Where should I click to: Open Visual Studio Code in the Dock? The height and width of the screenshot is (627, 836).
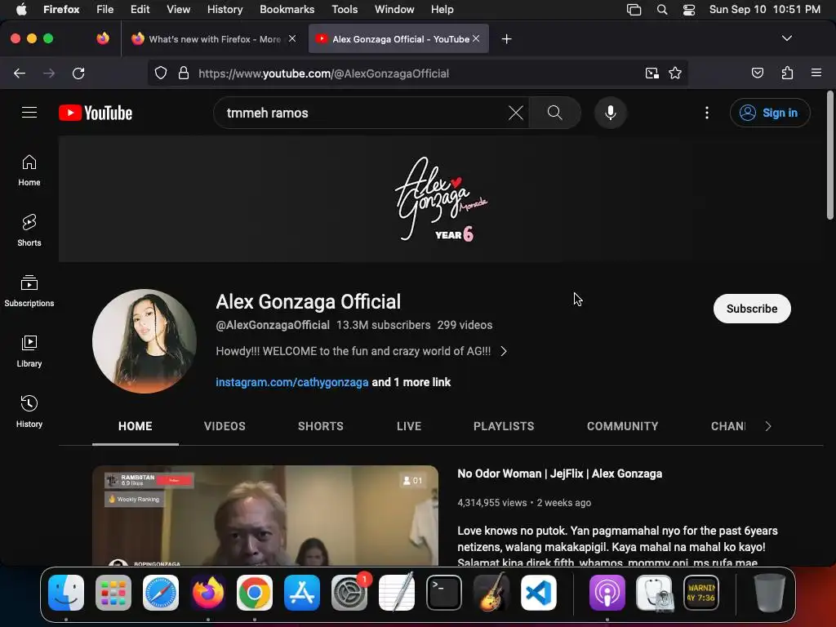[x=539, y=593]
